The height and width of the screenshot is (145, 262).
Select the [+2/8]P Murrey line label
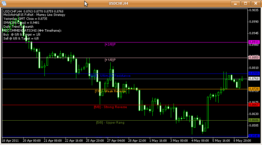pyautogui.click(x=110, y=44)
